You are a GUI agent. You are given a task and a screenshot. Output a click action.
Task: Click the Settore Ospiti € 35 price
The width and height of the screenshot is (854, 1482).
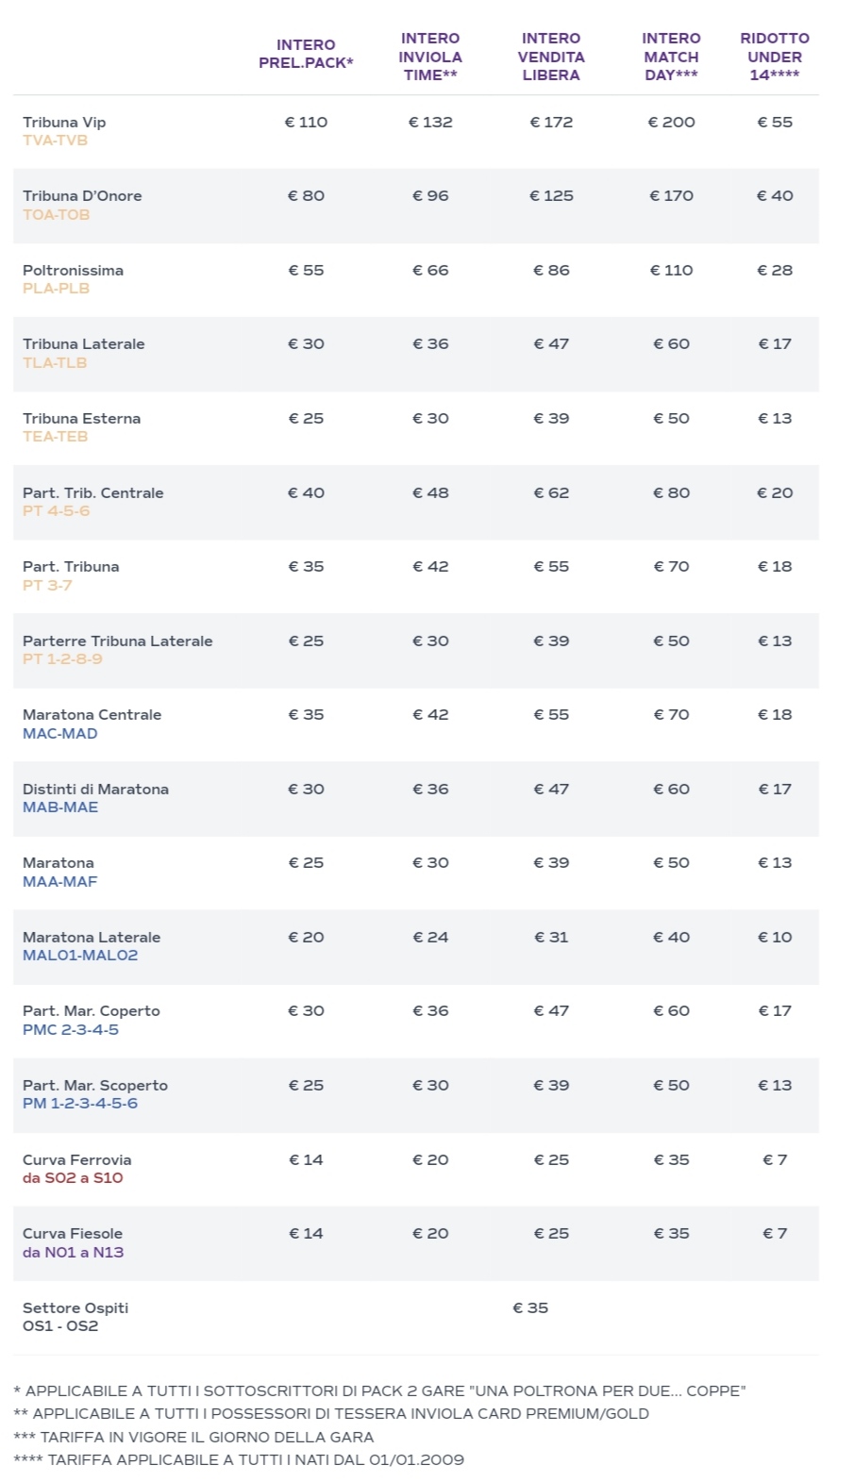(x=530, y=1308)
